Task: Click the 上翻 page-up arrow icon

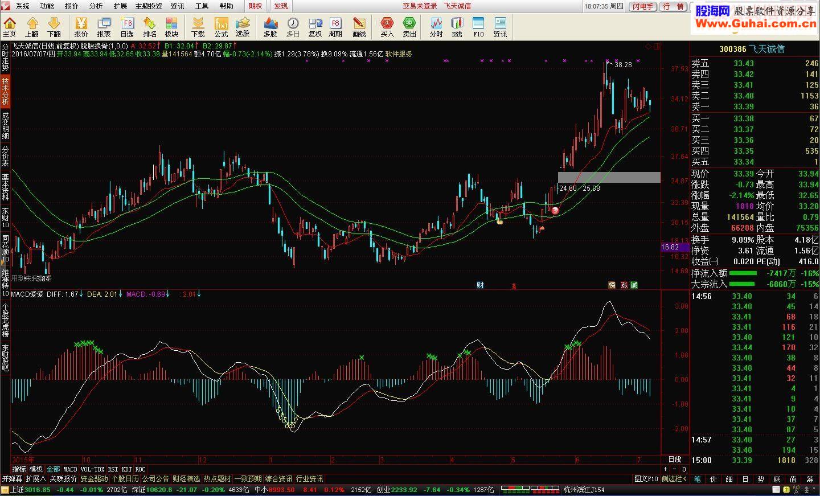Action: pyautogui.click(x=32, y=26)
